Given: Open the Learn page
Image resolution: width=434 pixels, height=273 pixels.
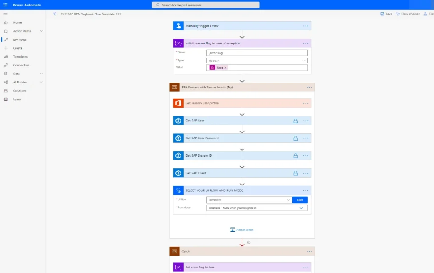Looking at the screenshot, I should coord(17,99).
